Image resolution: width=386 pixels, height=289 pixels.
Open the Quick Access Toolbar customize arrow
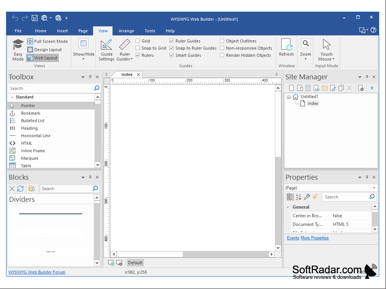pos(66,18)
